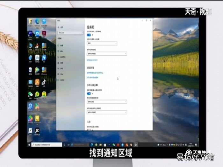Image resolution: width=223 pixels, height=167 pixels.
Task: Click the 通知区域 section heading
Action: click(90, 68)
